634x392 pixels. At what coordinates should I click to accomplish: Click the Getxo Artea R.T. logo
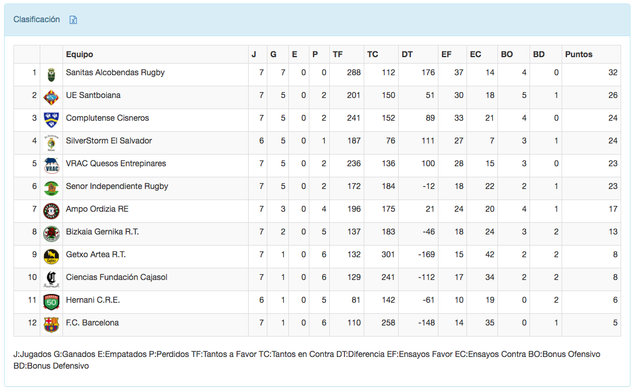51,256
